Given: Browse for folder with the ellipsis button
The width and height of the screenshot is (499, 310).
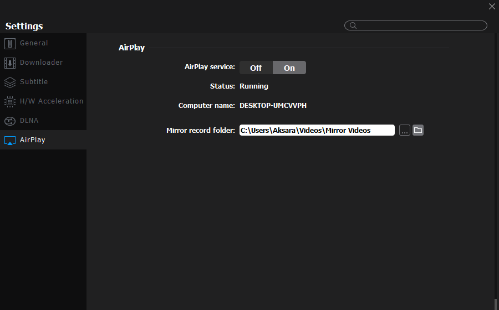Looking at the screenshot, I should tap(405, 130).
